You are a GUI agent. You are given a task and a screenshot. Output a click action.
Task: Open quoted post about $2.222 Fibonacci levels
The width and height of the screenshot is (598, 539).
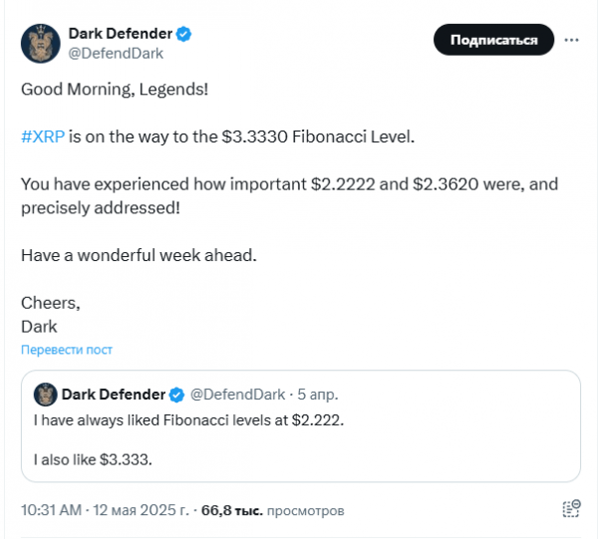pos(301,425)
